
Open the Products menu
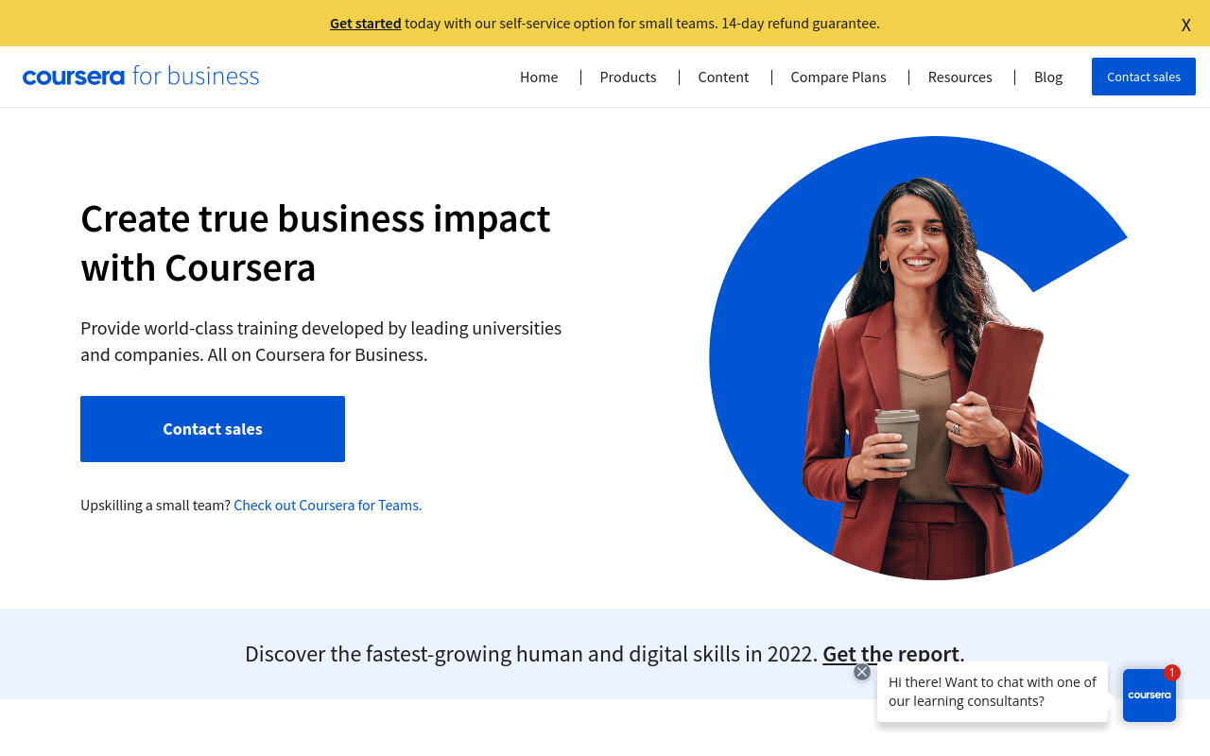click(x=628, y=77)
